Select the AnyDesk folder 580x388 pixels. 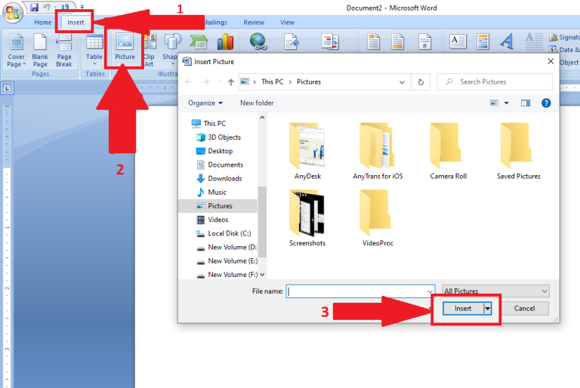pyautogui.click(x=307, y=151)
